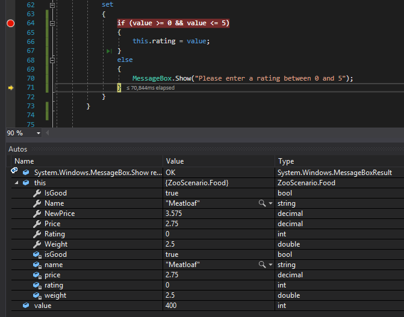Click the green run-to-click arrow on line 67
Screen dimensions: 404x317
pos(109,51)
